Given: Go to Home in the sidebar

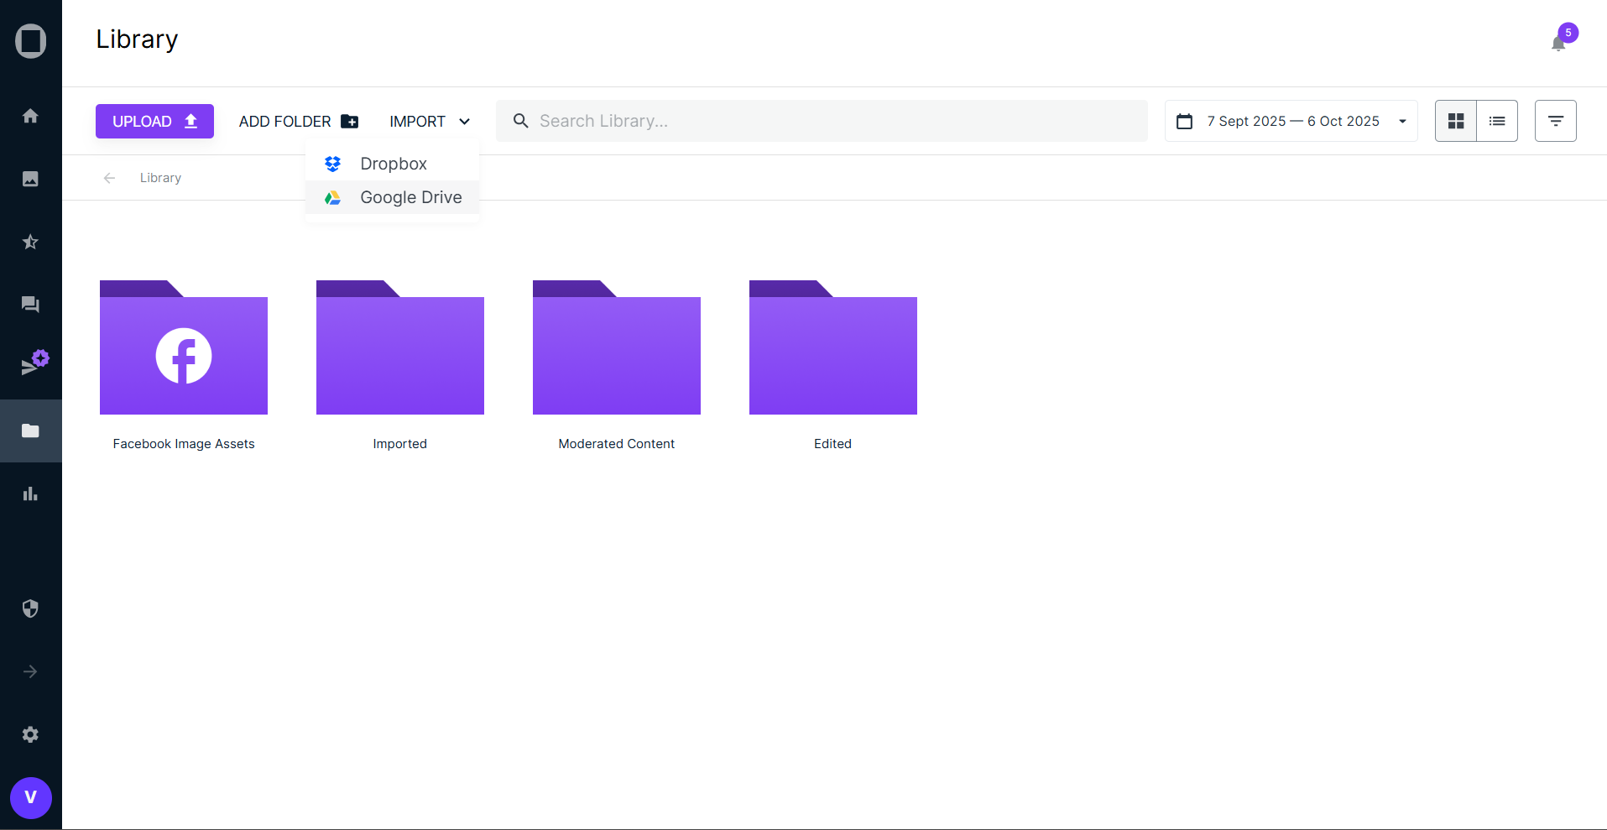Looking at the screenshot, I should click(x=30, y=116).
